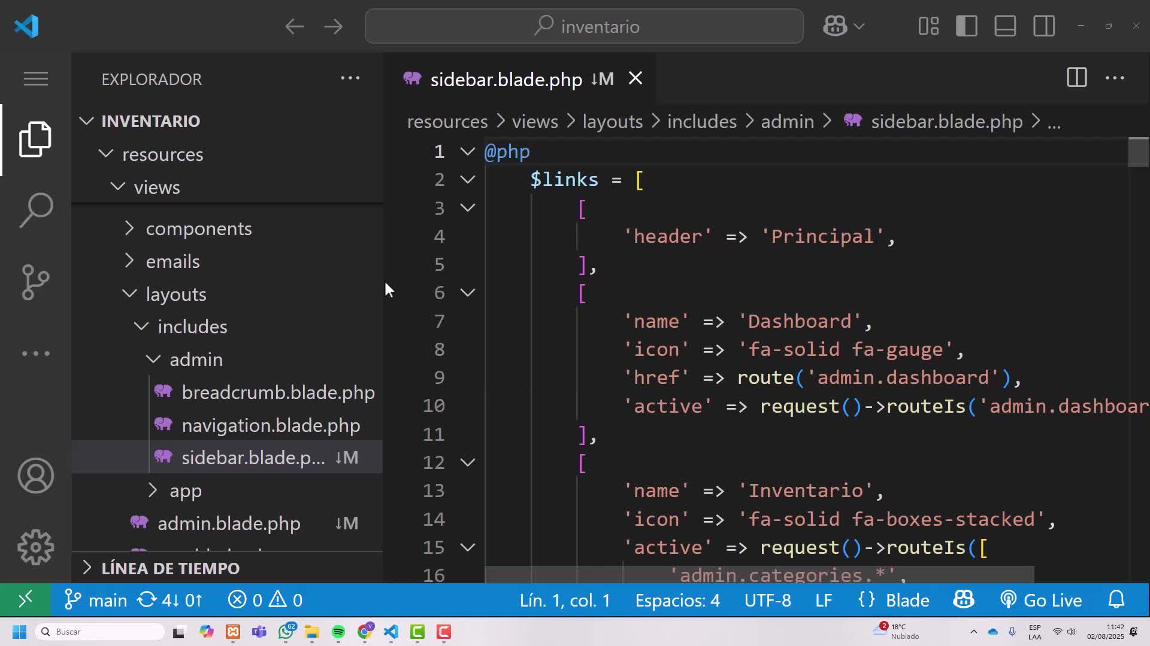This screenshot has width=1150, height=646.
Task: Open editor More Actions ellipsis
Action: pos(1115,78)
